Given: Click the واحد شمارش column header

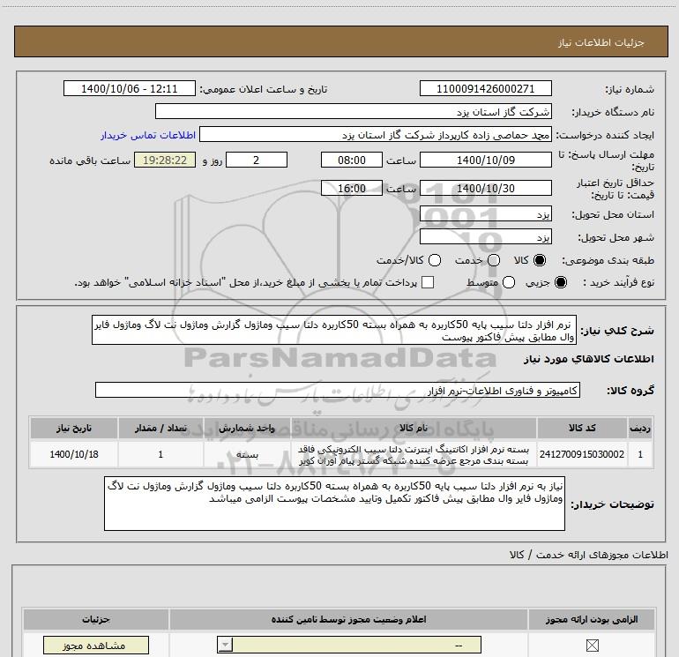Looking at the screenshot, I should (247, 428).
